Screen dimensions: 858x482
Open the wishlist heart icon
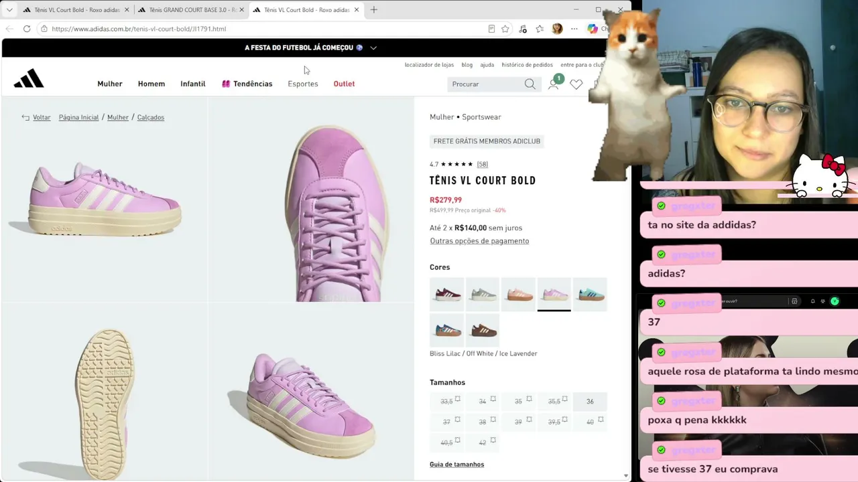point(576,84)
